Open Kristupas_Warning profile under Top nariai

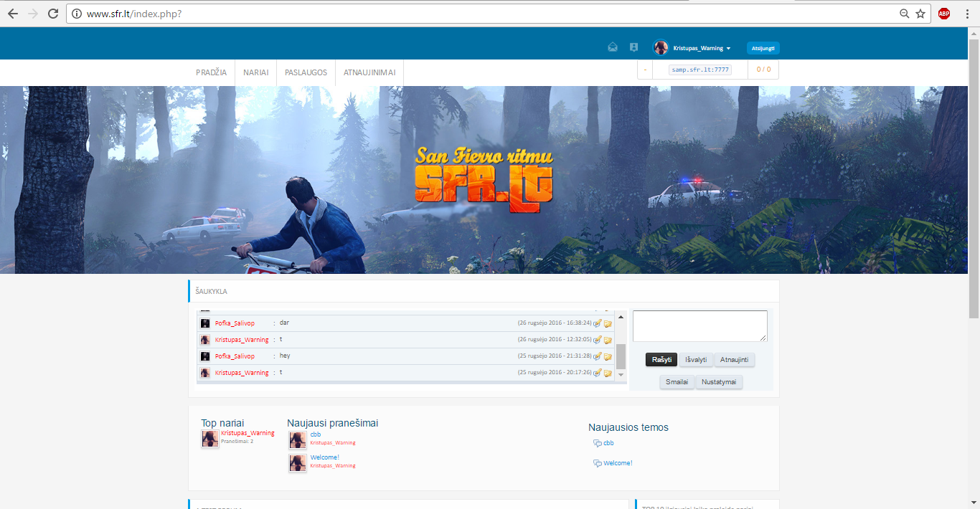pos(248,433)
